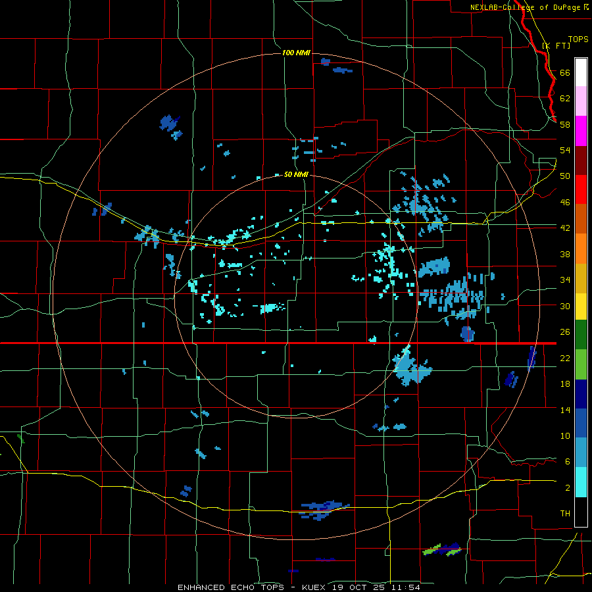This screenshot has height=592, width=592.
Task: Click the magenta segment of the tops color scale
Action: (x=581, y=131)
